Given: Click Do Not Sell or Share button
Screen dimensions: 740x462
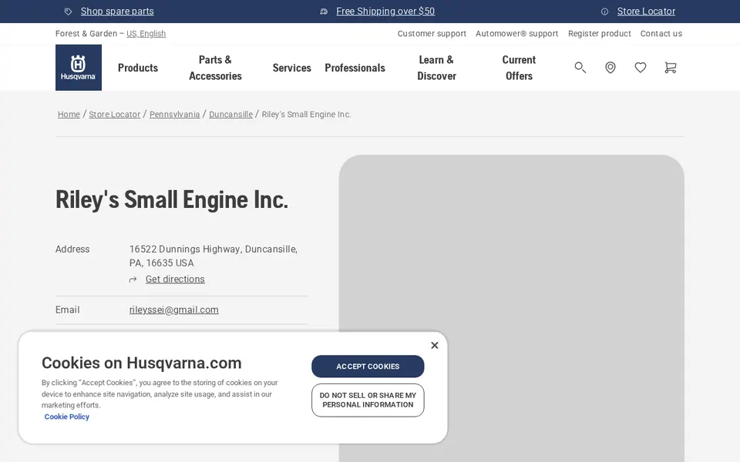Looking at the screenshot, I should tap(368, 400).
